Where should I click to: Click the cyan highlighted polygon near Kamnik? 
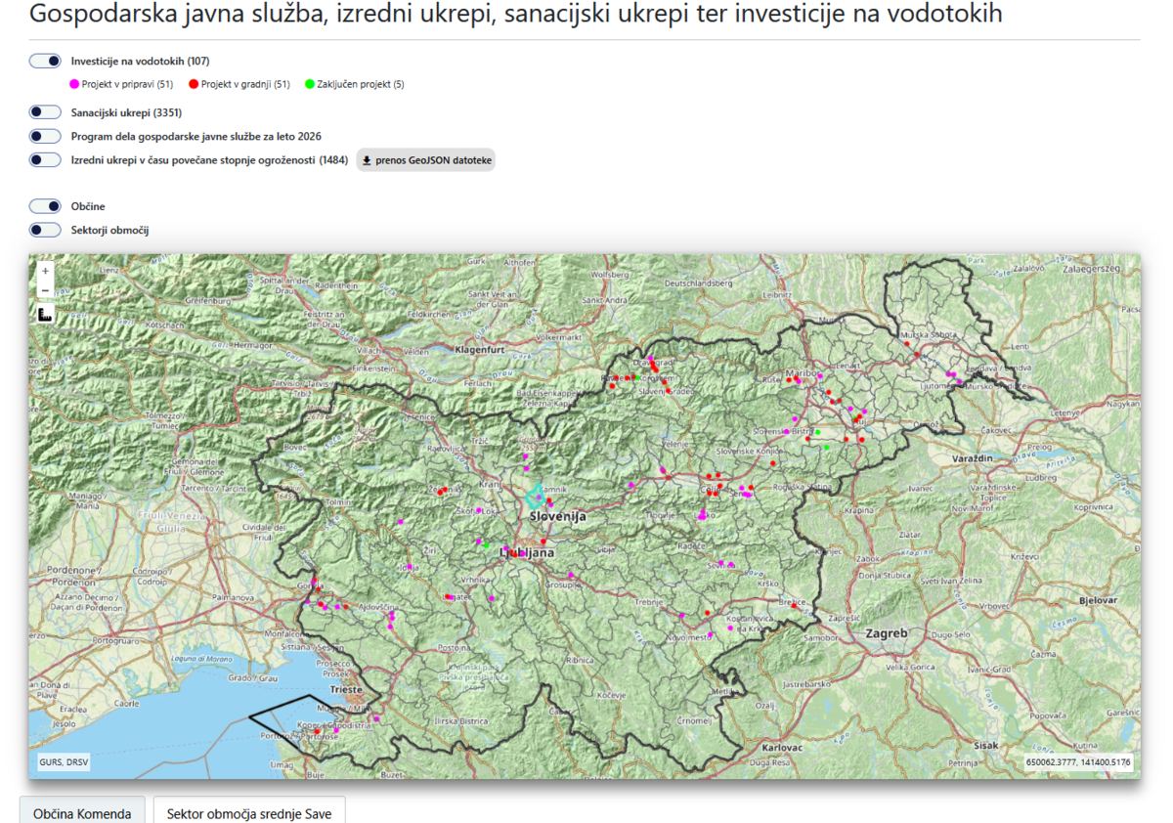coord(535,498)
